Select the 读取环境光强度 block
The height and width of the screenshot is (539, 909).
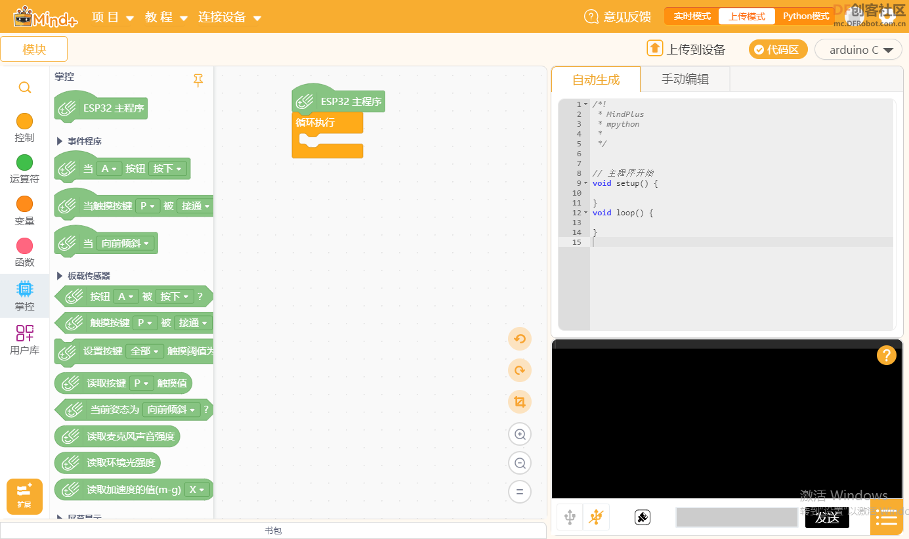click(x=108, y=463)
